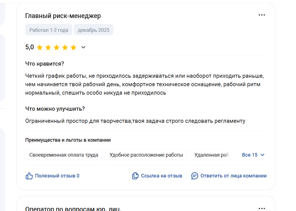Viewport: 296px width, 211px height.
Task: Click the copy review link icon
Action: [x=135, y=176]
